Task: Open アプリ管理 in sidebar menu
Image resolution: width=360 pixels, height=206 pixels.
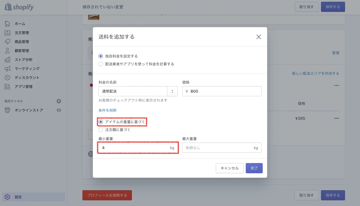Action: point(24,87)
